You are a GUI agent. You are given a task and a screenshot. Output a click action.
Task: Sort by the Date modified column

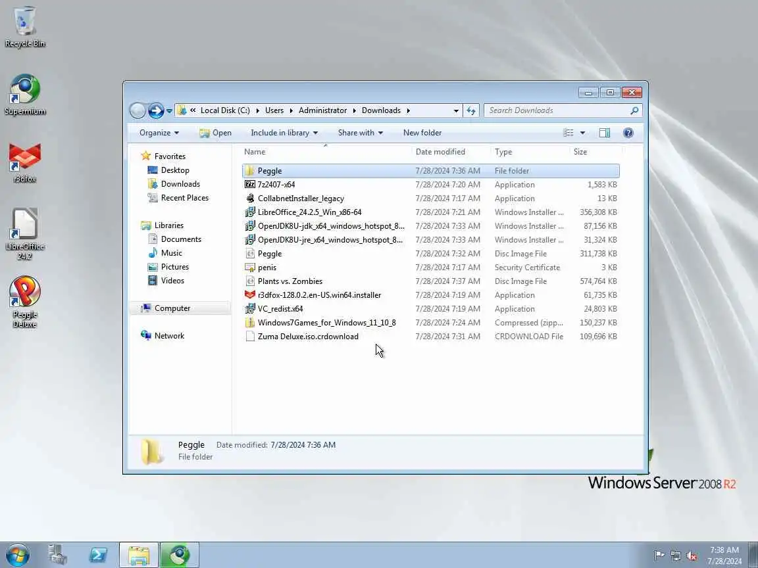(x=451, y=152)
